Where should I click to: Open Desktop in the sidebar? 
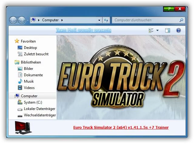tap(30, 48)
